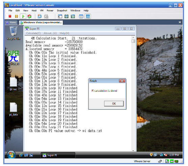
Task: Open the Help menu in VMware console
Action: point(86,10)
